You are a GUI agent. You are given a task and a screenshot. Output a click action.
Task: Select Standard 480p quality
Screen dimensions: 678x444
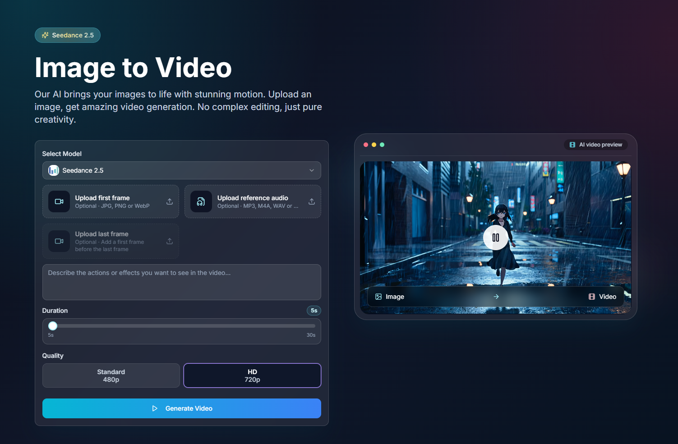[x=111, y=375]
